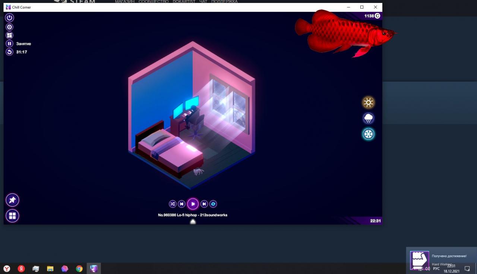Open the pink gem app on taskbar
This screenshot has width=477, height=274.
tap(65, 268)
